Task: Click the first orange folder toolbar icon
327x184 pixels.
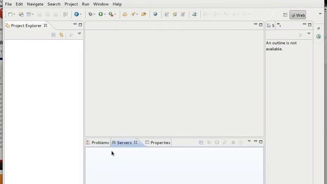Action: pyautogui.click(x=125, y=14)
